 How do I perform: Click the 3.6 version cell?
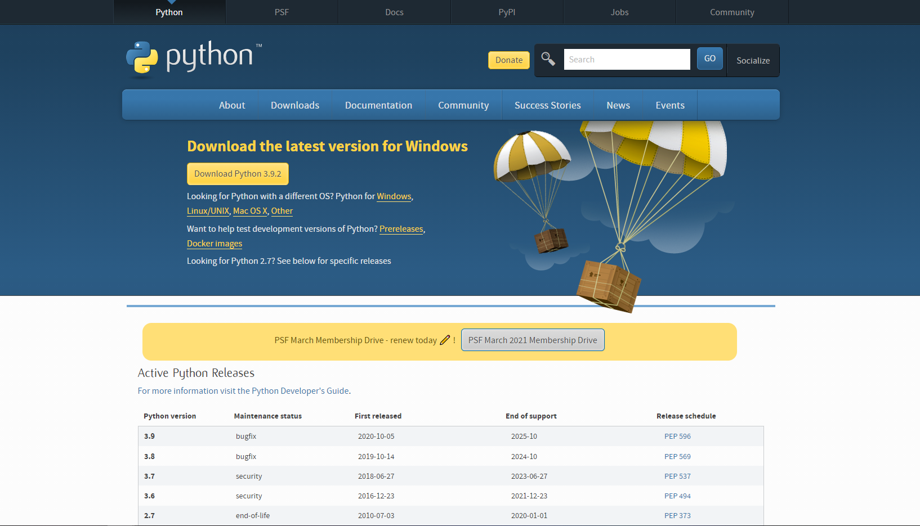(149, 496)
